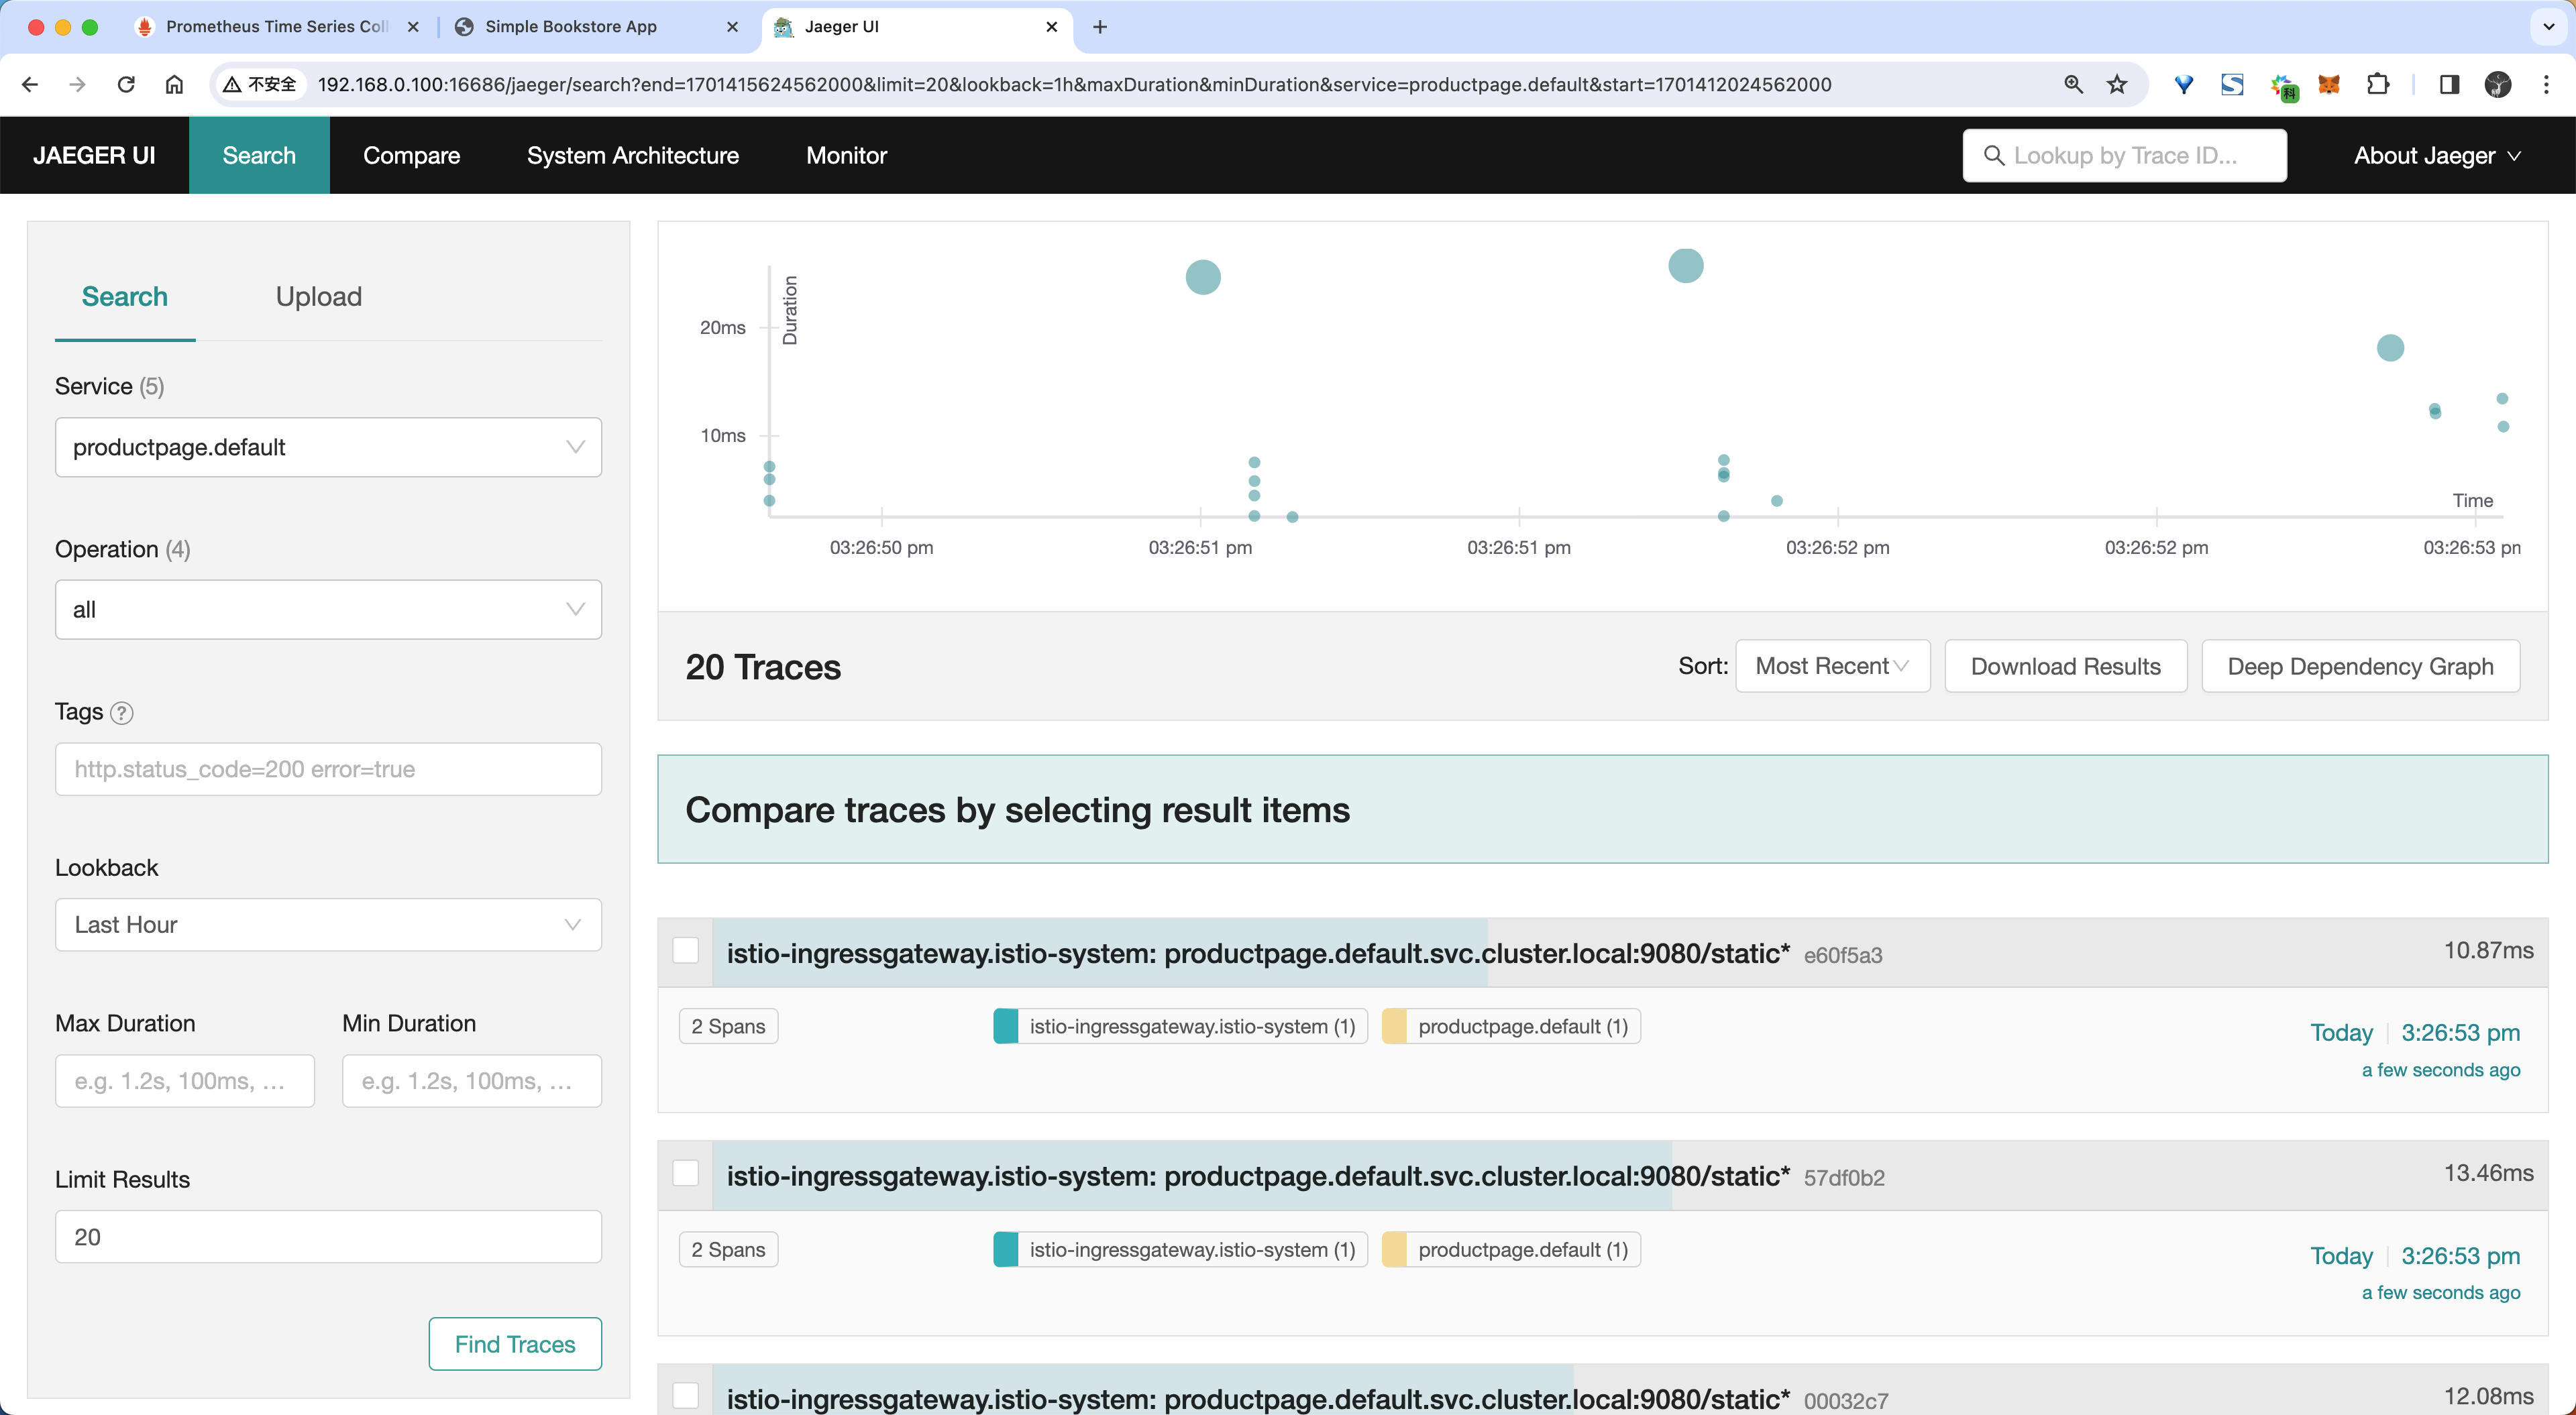The width and height of the screenshot is (2576, 1415).
Task: Toggle the browser side panel
Action: (2449, 85)
